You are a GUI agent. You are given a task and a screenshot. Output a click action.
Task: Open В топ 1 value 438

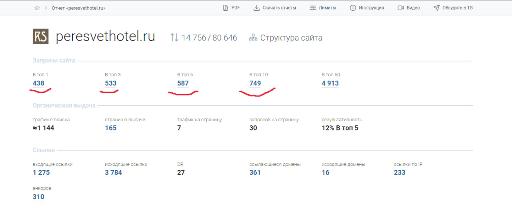38,83
